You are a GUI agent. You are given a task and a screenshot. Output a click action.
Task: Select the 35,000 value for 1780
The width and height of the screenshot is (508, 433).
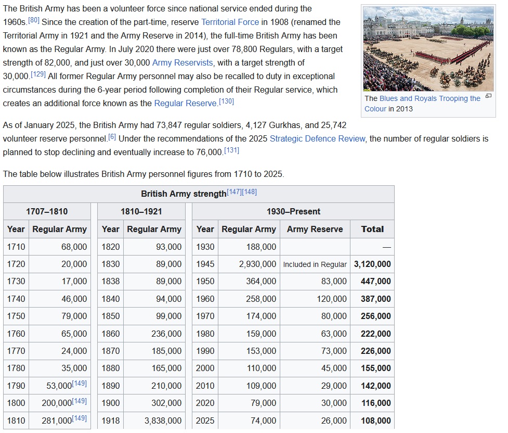pyautogui.click(x=74, y=368)
